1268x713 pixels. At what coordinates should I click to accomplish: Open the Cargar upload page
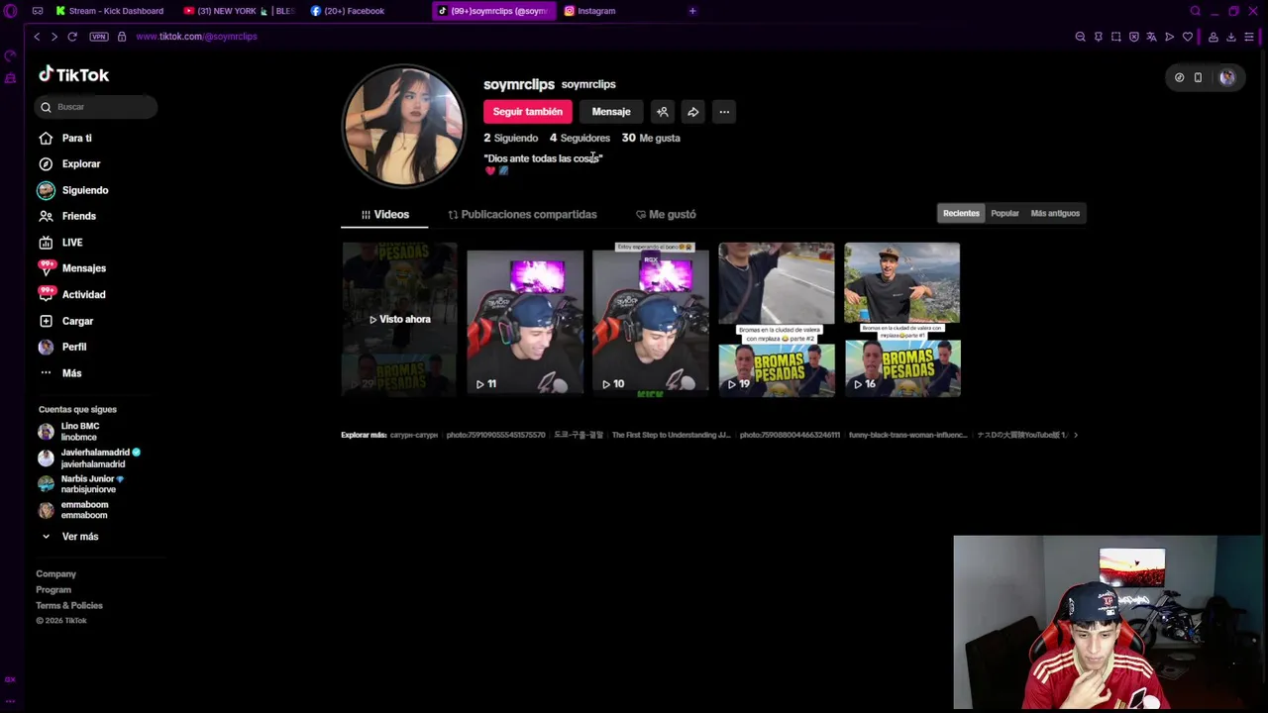(65, 321)
